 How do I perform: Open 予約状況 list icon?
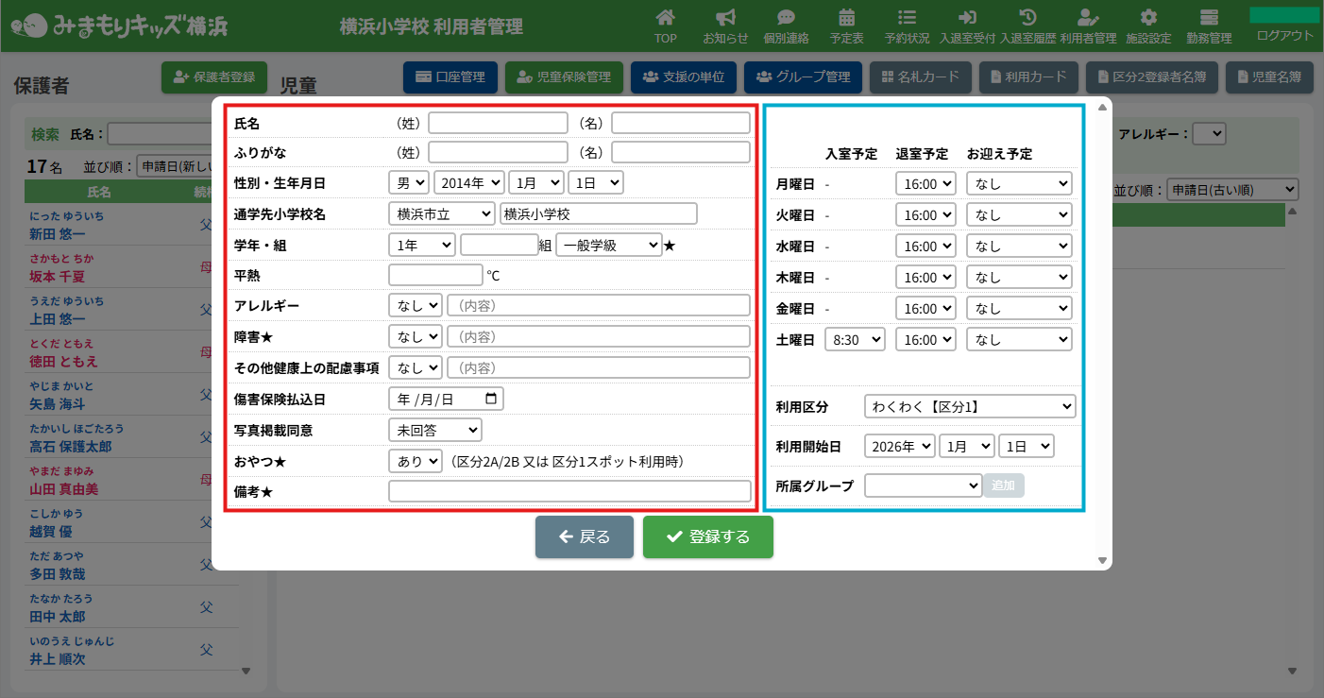(907, 18)
